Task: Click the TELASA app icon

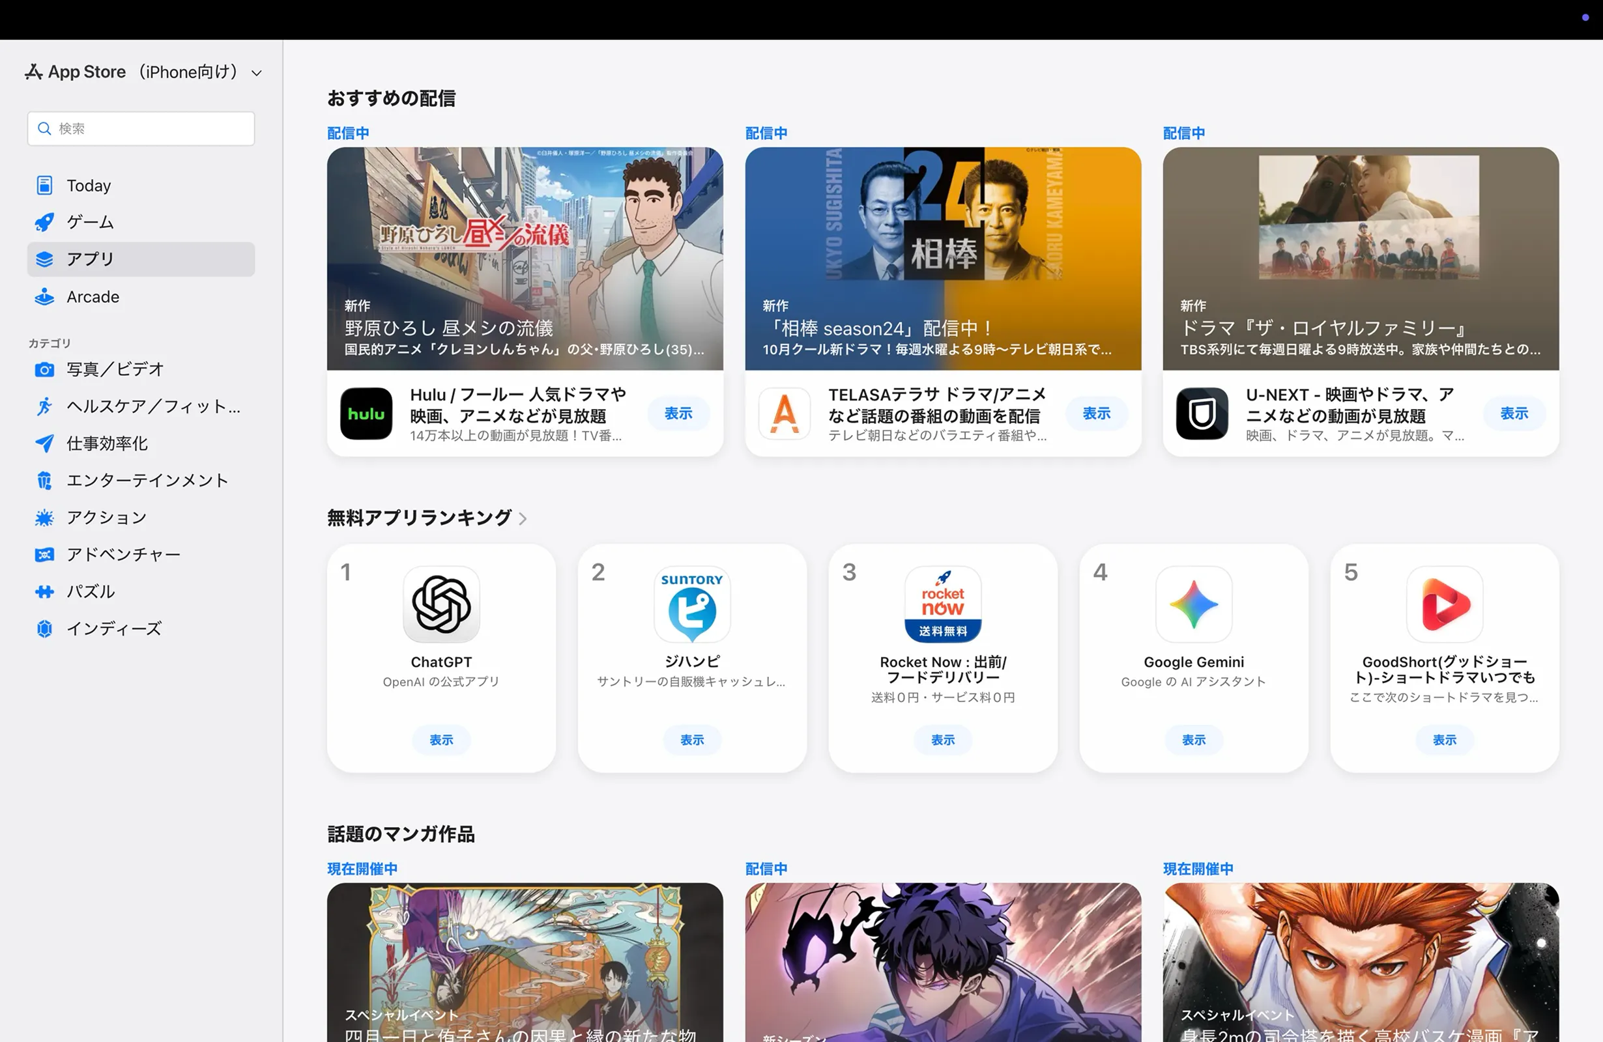Action: point(784,414)
